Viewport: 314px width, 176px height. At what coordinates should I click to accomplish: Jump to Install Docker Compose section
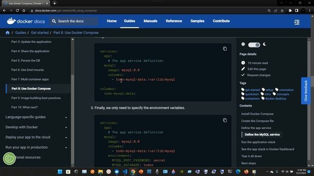(x=257, y=114)
